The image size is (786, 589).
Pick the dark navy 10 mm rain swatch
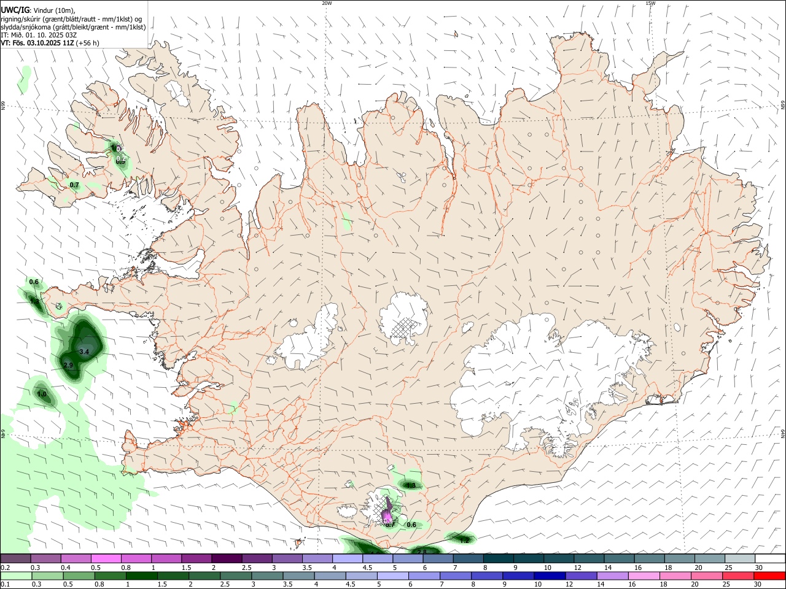(x=550, y=576)
